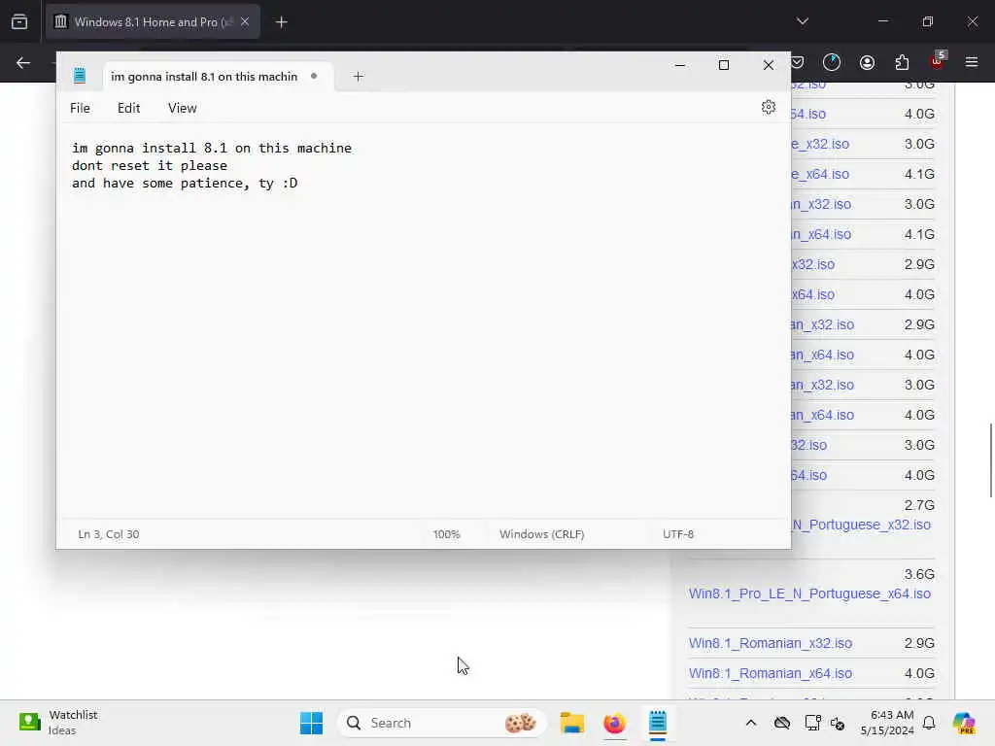Click the UTF-8 encoding indicator

pyautogui.click(x=677, y=534)
